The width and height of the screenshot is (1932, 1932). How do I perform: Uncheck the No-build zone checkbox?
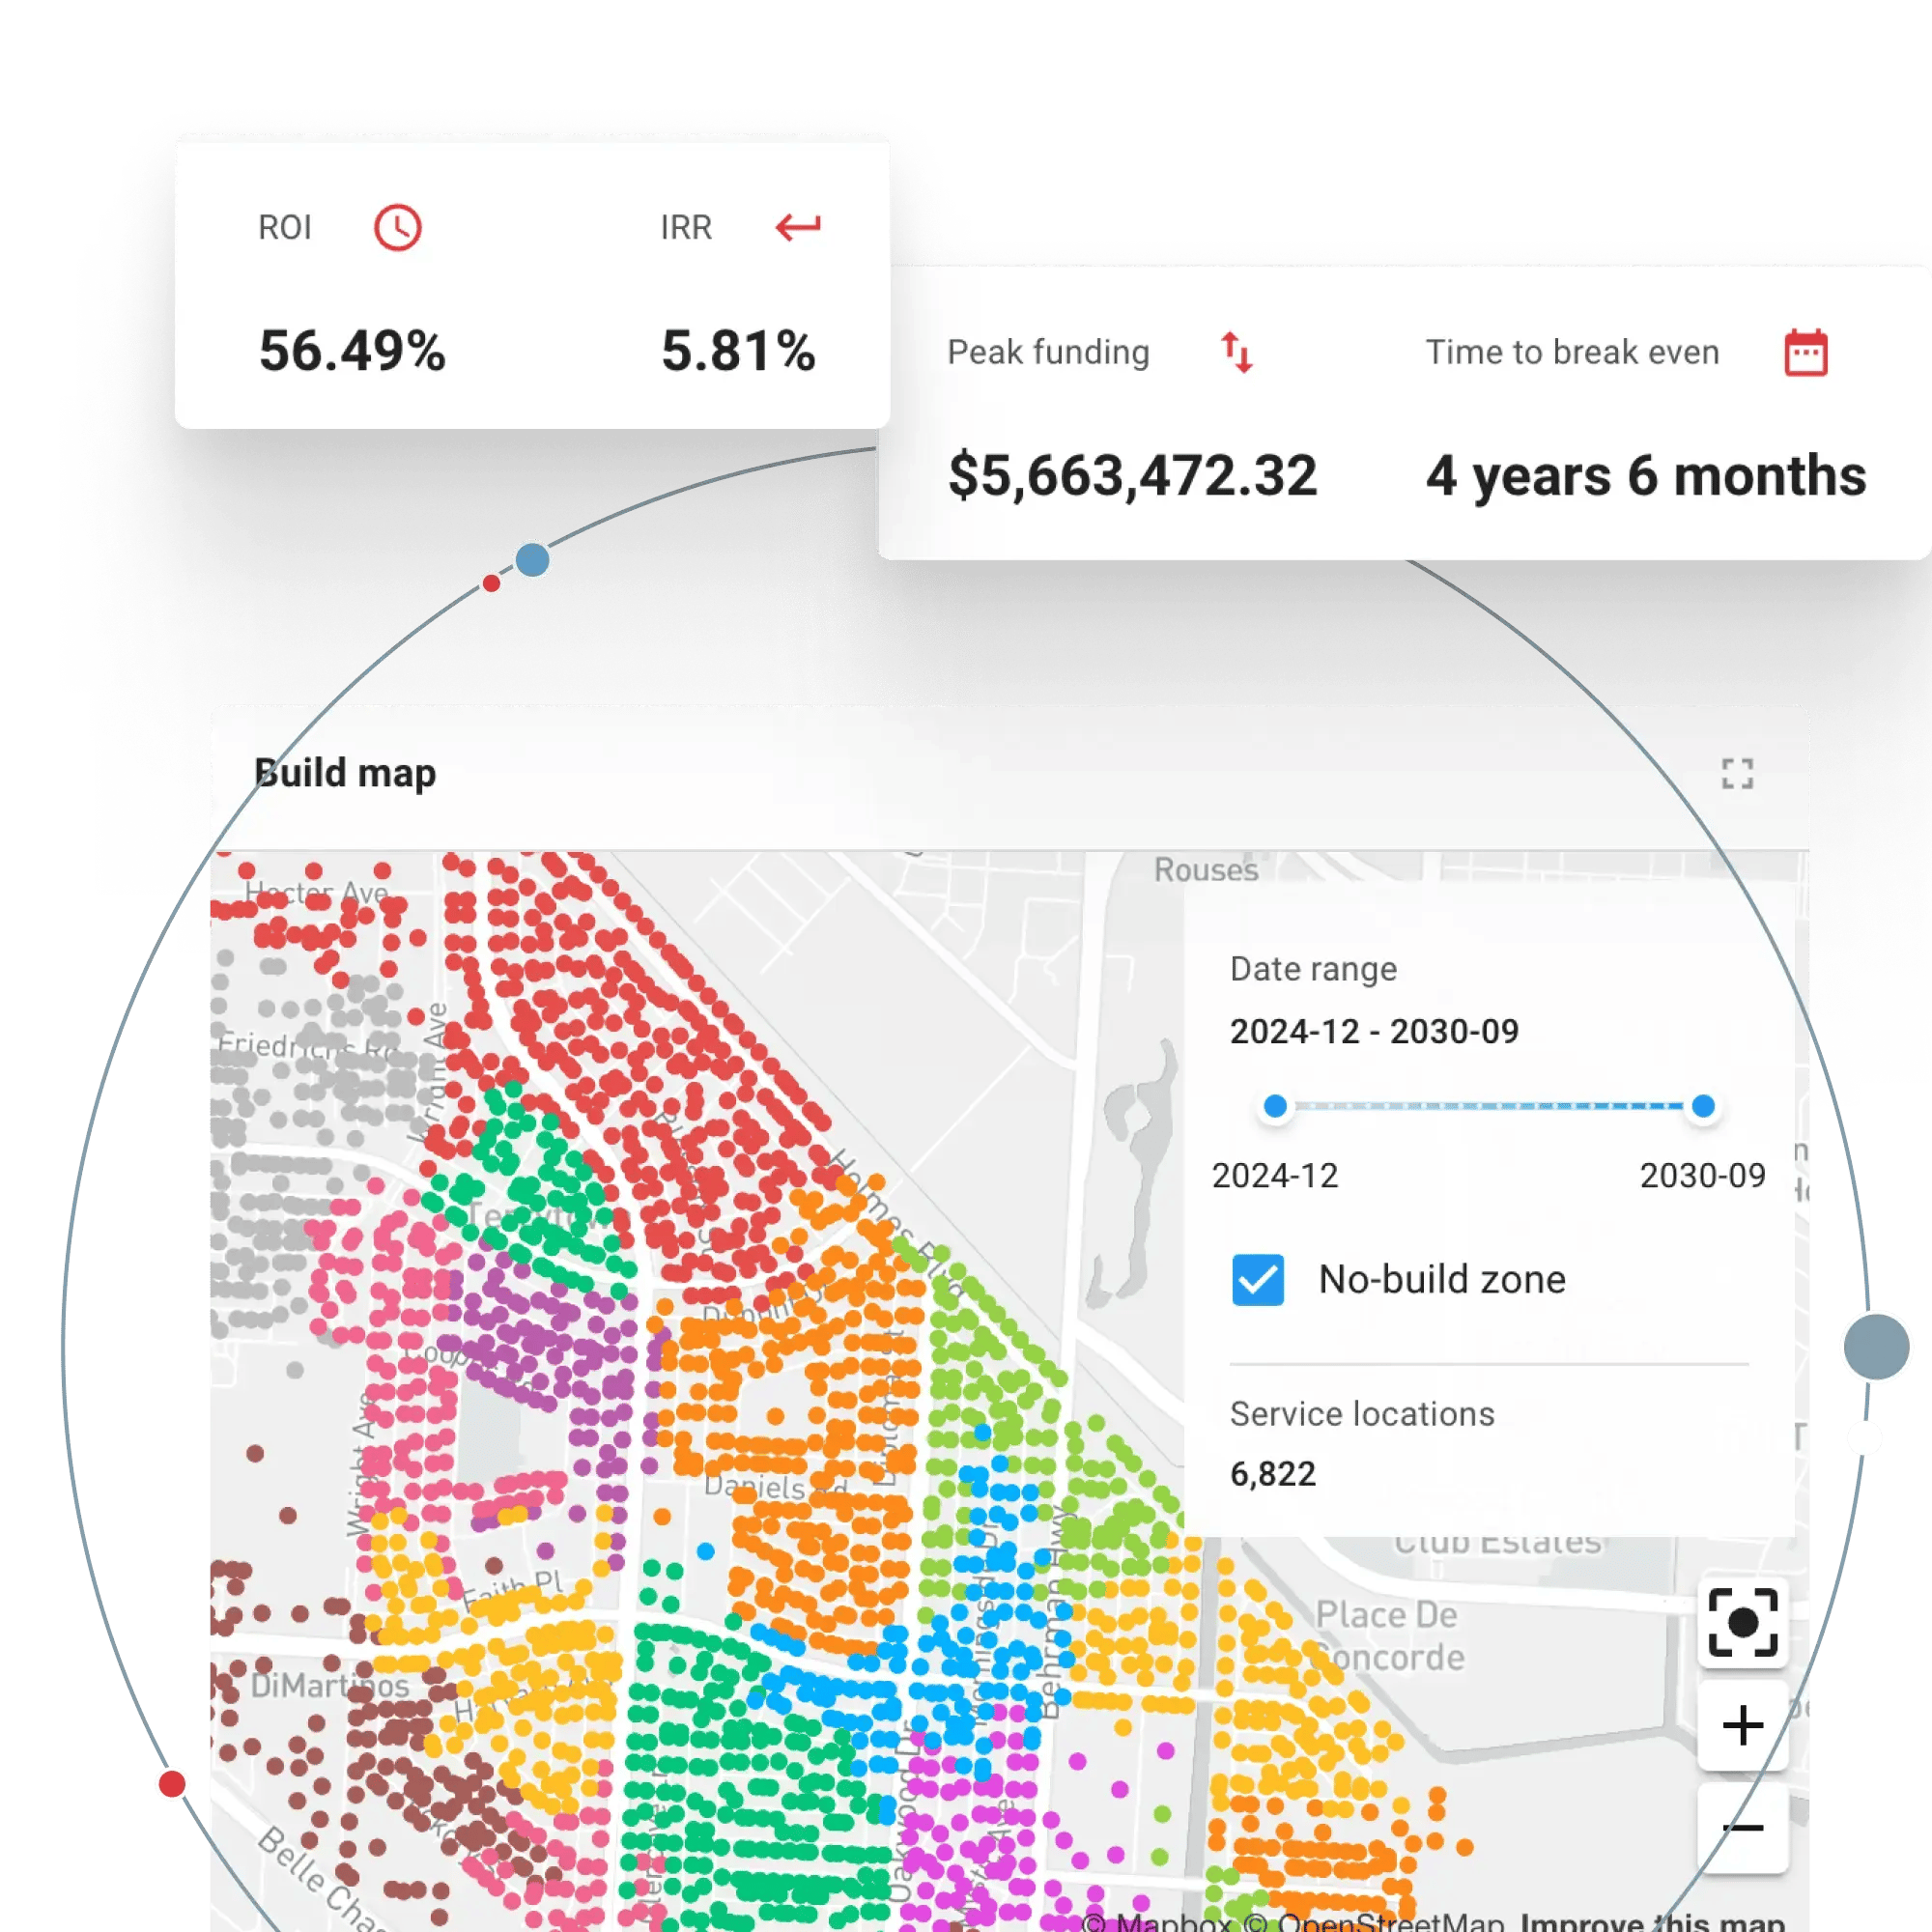point(1258,1280)
